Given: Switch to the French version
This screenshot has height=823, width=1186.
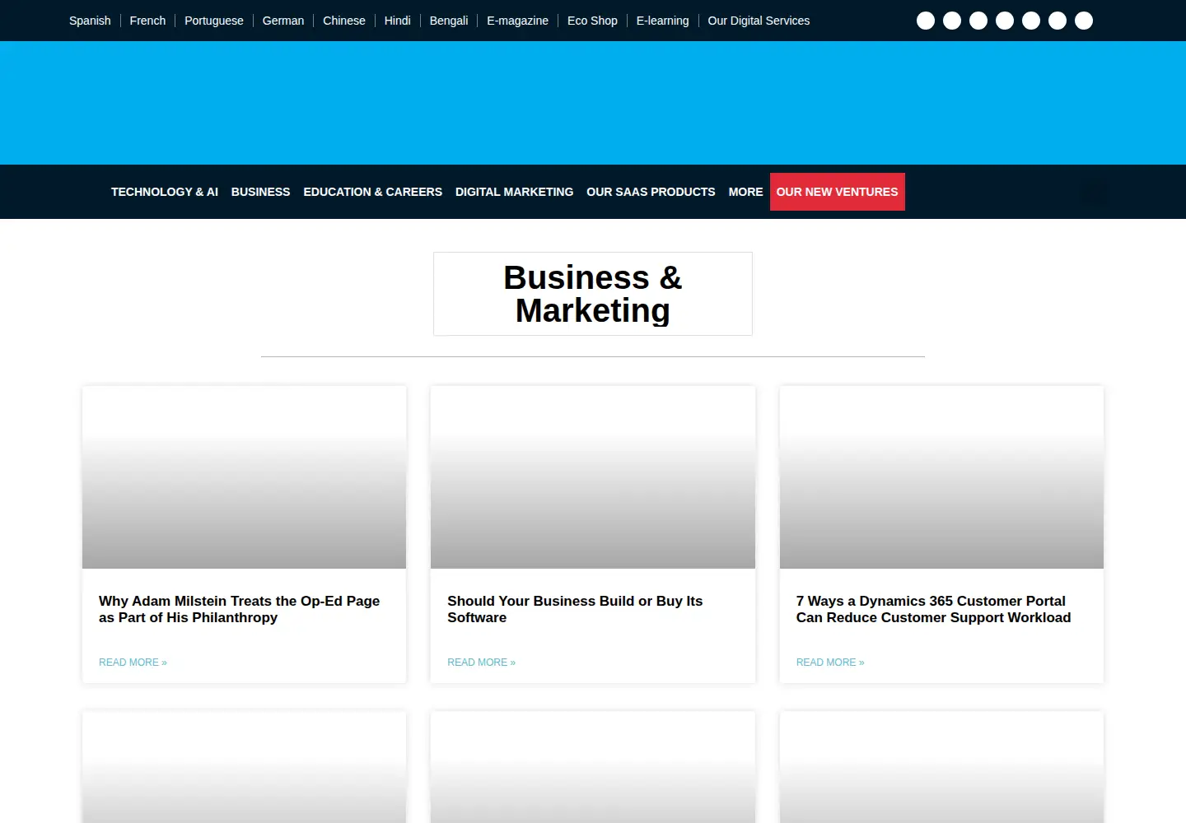Looking at the screenshot, I should (x=147, y=21).
